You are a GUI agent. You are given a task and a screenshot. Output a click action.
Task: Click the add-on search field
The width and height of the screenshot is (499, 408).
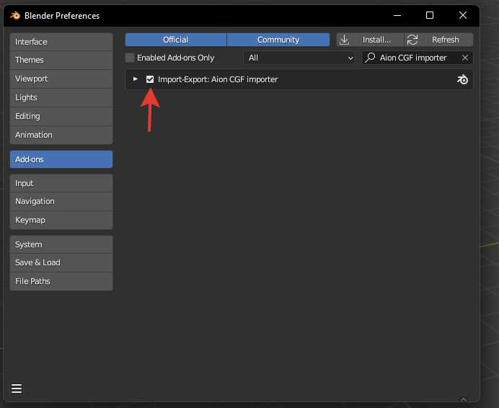pos(418,58)
